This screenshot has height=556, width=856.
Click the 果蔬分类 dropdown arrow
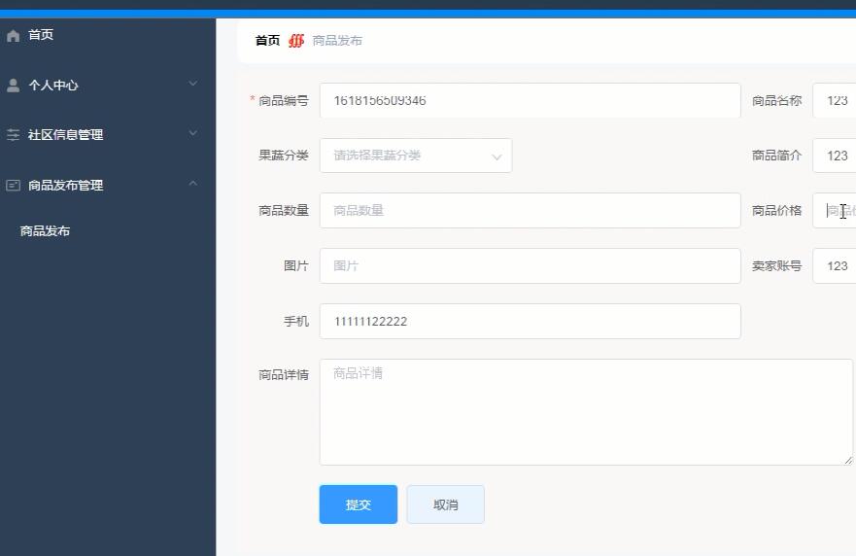tap(496, 157)
